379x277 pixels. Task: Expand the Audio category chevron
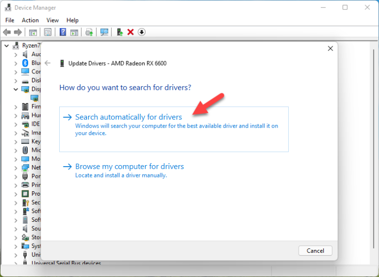click(x=16, y=55)
